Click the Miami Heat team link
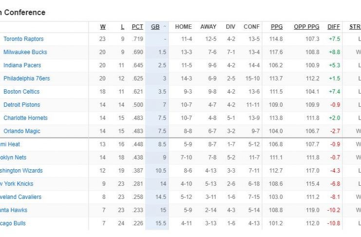 10,144
